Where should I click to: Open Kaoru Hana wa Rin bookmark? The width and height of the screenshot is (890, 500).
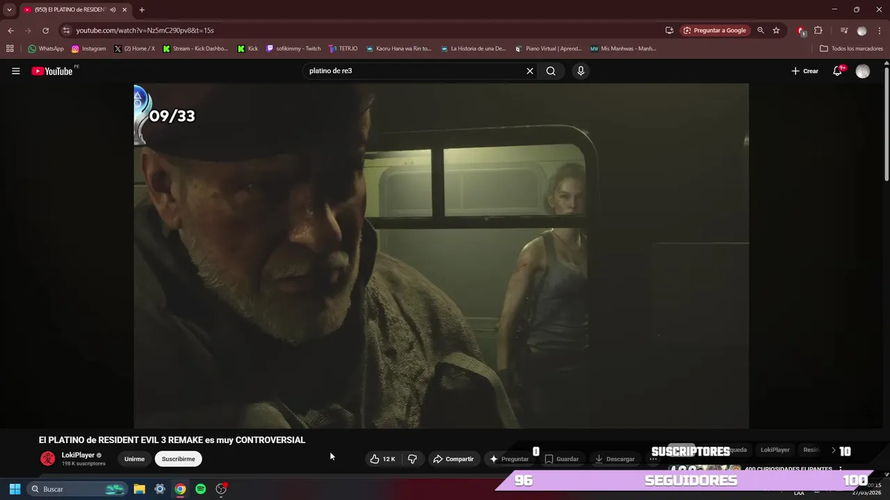[x=399, y=49]
